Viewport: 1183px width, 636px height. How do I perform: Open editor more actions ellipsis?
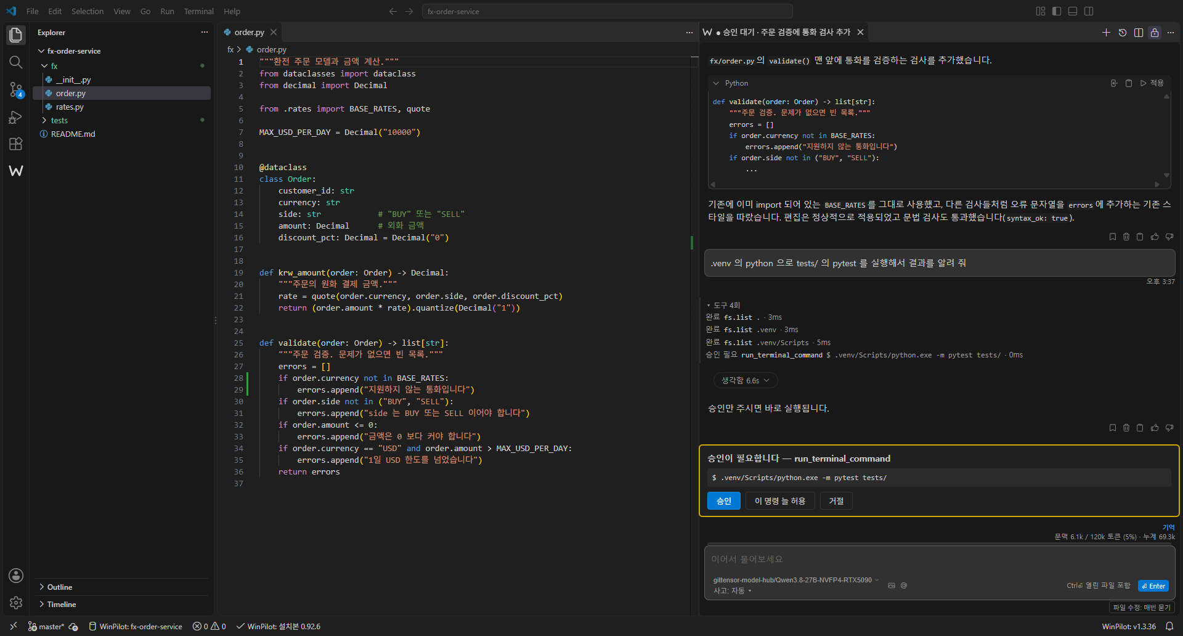pos(689,33)
